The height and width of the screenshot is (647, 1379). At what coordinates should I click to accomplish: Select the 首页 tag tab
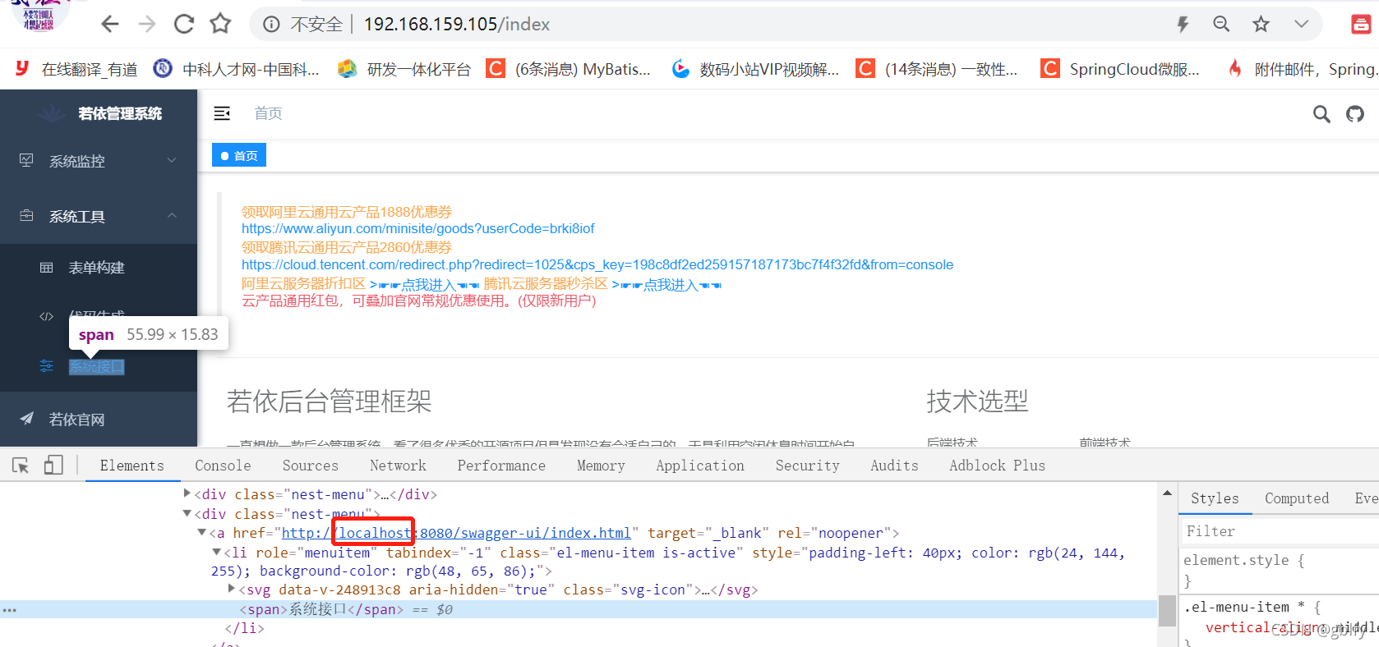click(x=239, y=155)
